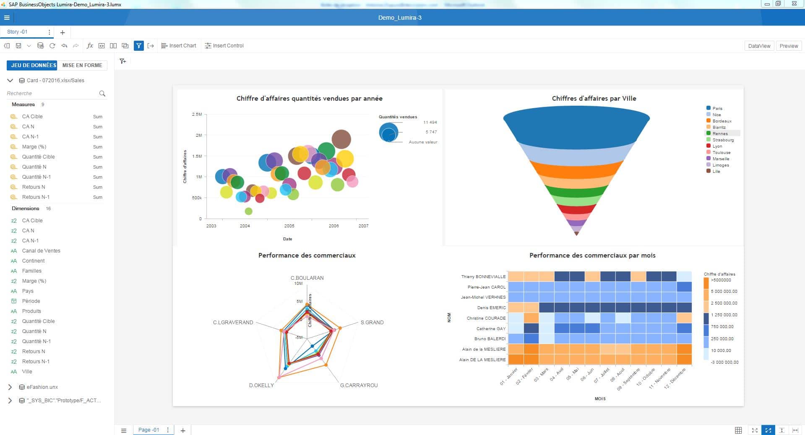Open the Save dropdown arrow

[29, 46]
